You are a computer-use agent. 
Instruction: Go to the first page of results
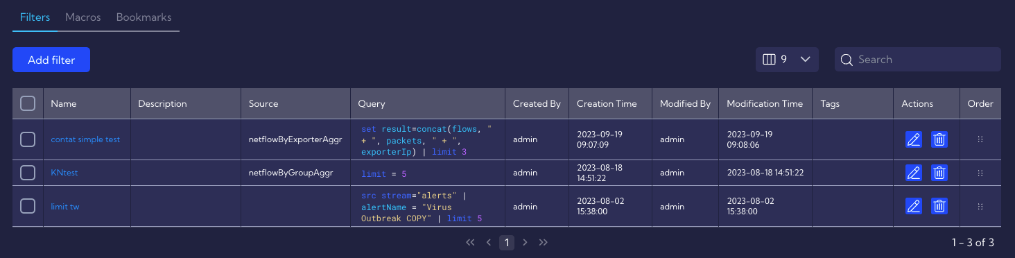(470, 242)
